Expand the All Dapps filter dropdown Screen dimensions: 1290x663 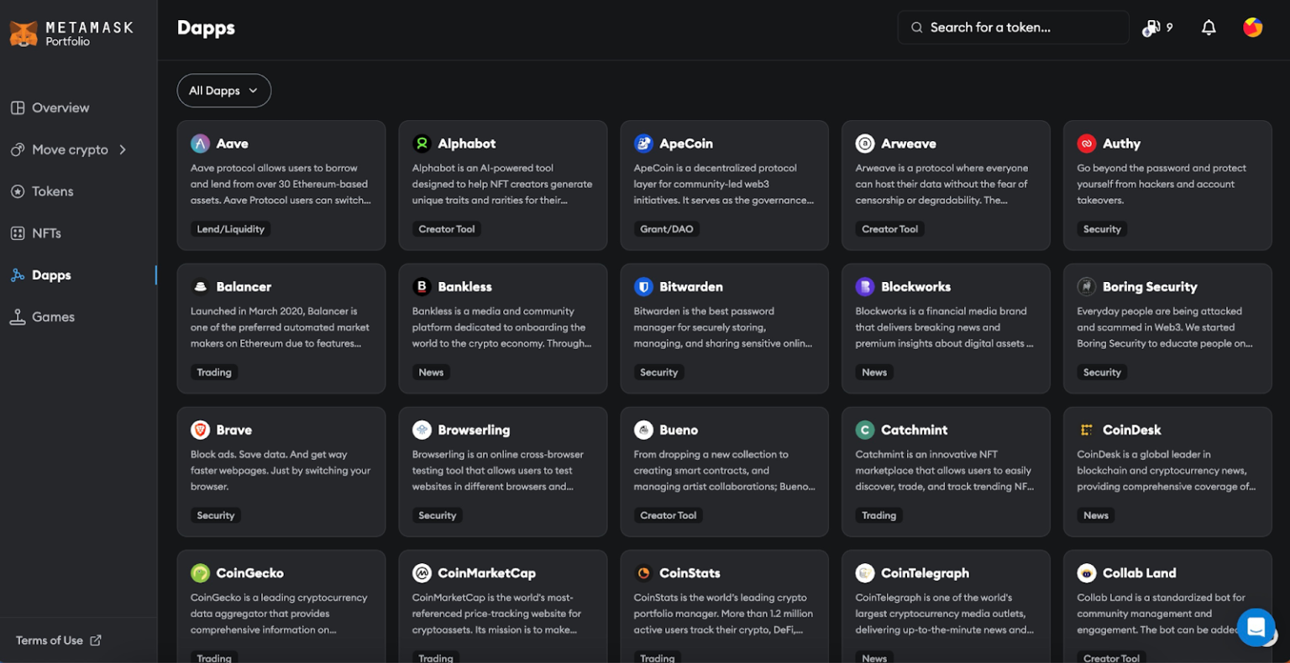223,91
